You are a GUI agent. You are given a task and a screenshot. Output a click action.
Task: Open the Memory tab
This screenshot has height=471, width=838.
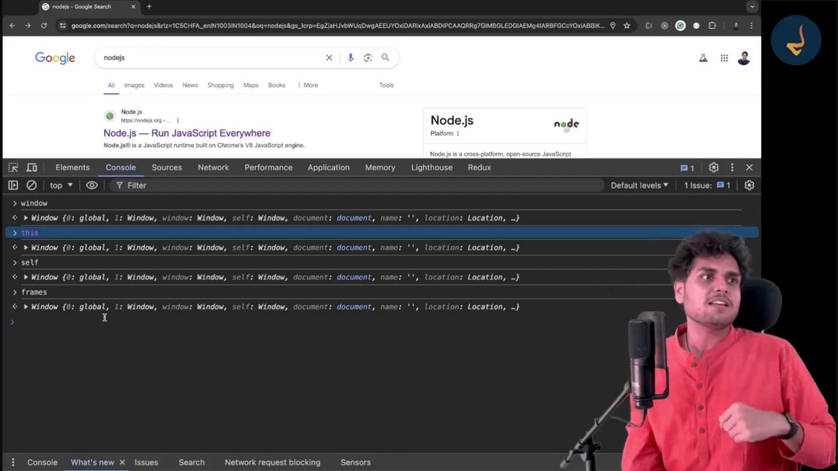click(380, 167)
